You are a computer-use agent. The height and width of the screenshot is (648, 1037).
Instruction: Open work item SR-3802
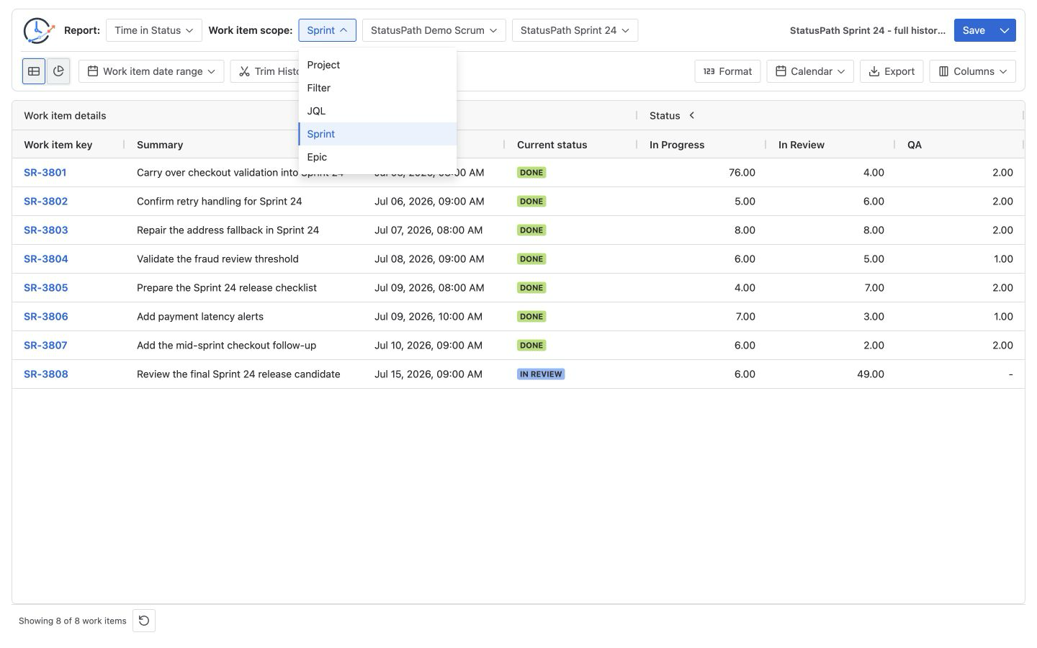(x=45, y=202)
